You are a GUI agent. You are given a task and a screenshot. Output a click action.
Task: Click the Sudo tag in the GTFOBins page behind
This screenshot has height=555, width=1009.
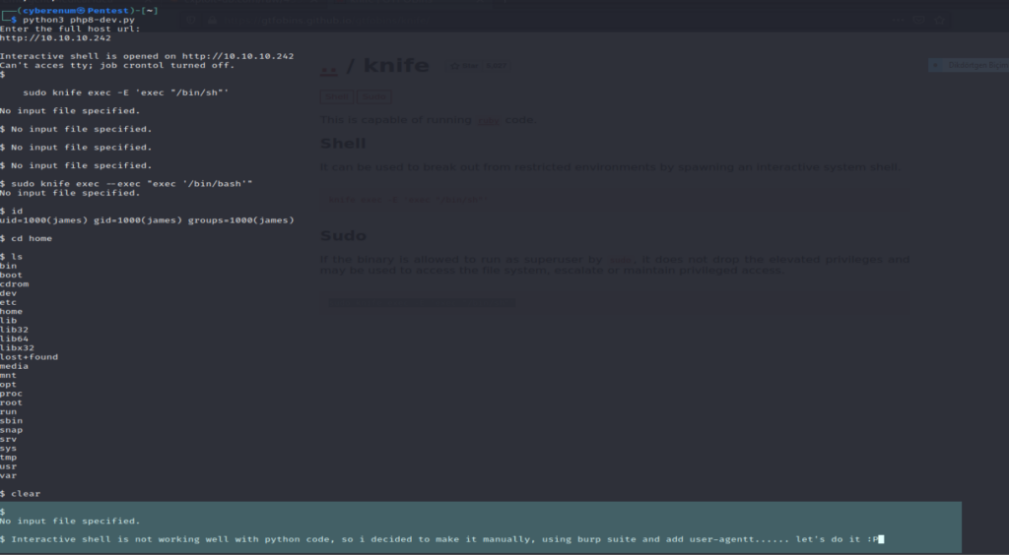(x=373, y=96)
